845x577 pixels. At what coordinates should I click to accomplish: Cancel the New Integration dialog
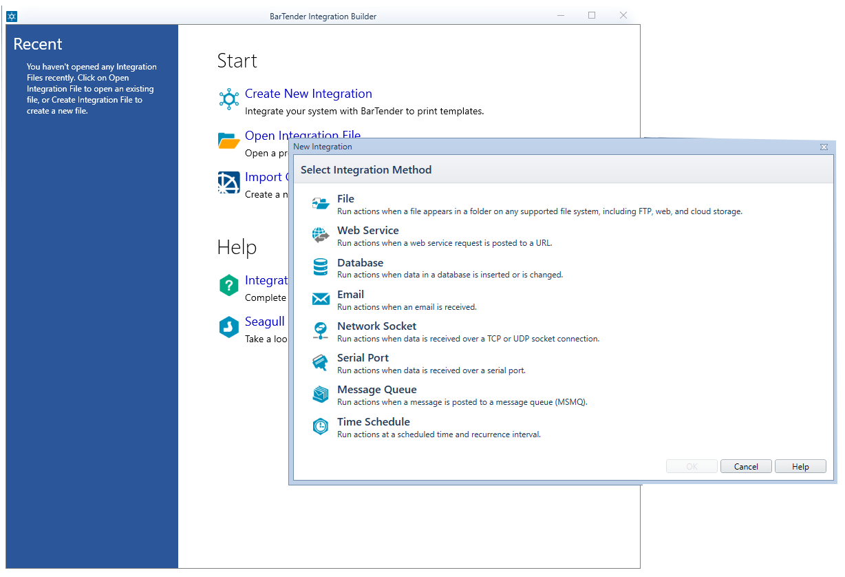(x=746, y=467)
